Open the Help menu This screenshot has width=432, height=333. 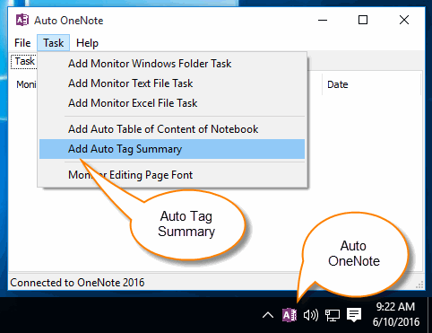point(87,43)
